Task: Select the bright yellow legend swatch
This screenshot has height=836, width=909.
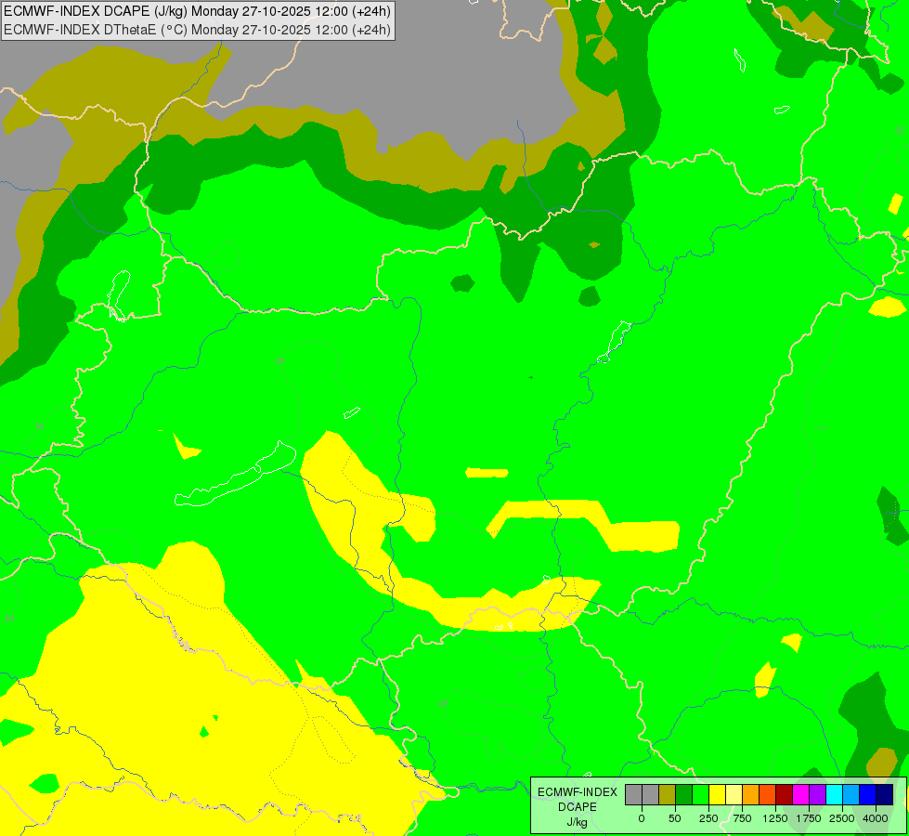Action: (x=717, y=794)
